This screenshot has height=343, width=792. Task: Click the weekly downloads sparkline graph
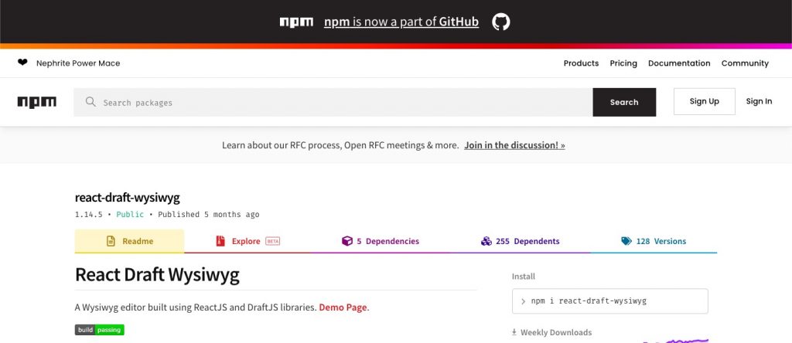(x=677, y=341)
